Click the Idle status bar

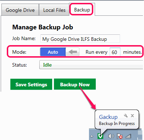91,65
